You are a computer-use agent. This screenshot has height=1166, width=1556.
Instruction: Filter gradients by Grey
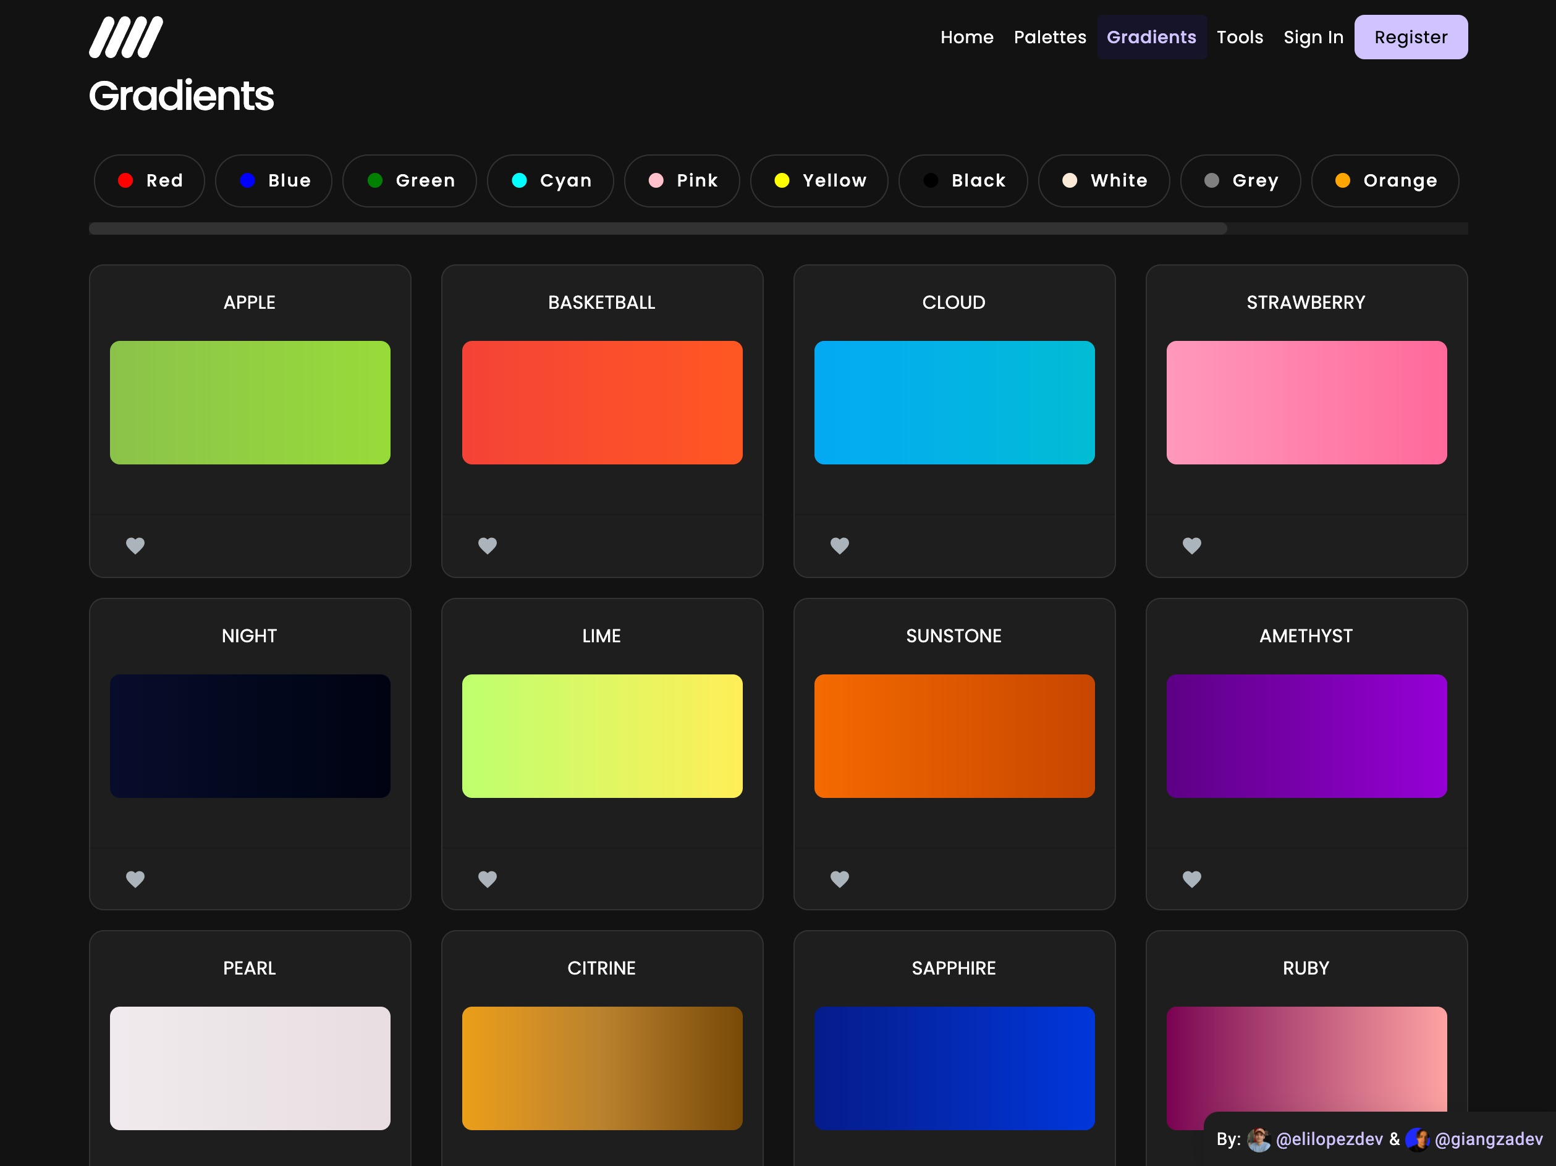click(1240, 180)
